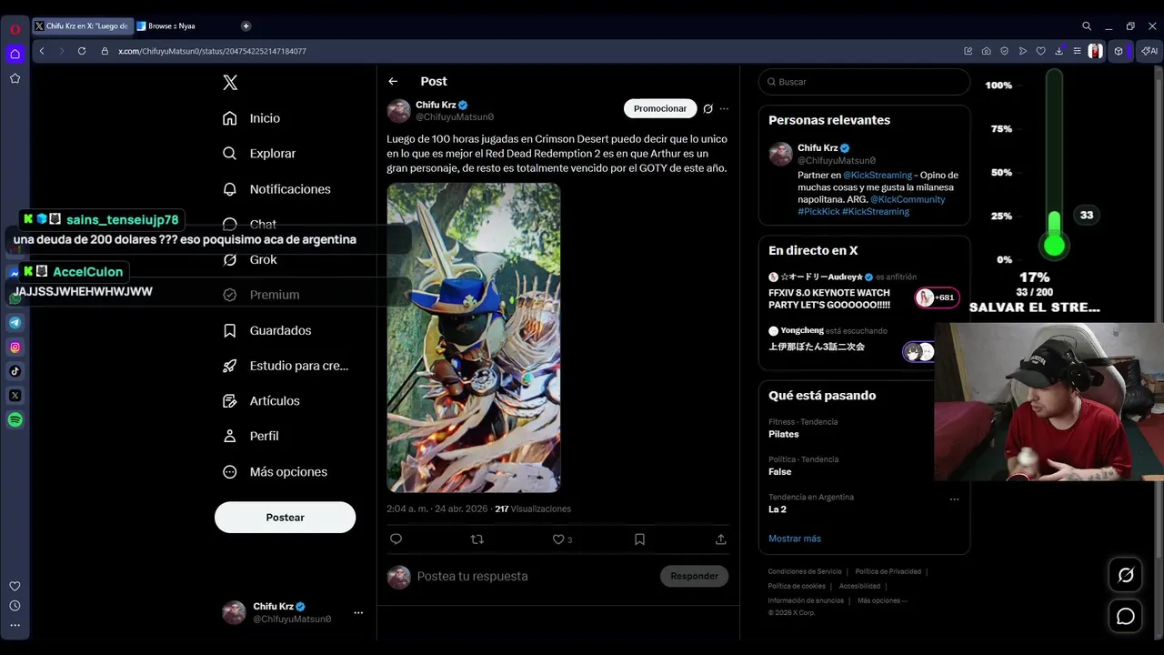This screenshot has height=655, width=1164.
Task: Open Más opciones footer link
Action: pyautogui.click(x=882, y=600)
